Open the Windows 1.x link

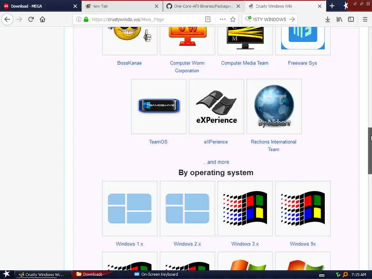click(130, 244)
